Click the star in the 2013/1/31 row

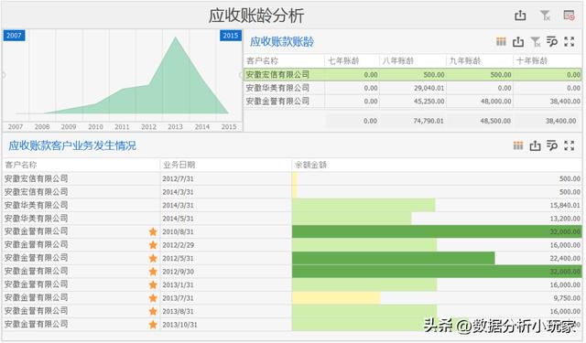153,284
